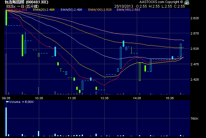Click the EMA(50) 2.496 legend label
206x138 pixels.
(x=71, y=10)
